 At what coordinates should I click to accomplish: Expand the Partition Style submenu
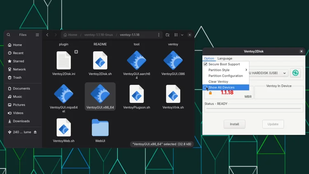[x=226, y=70]
